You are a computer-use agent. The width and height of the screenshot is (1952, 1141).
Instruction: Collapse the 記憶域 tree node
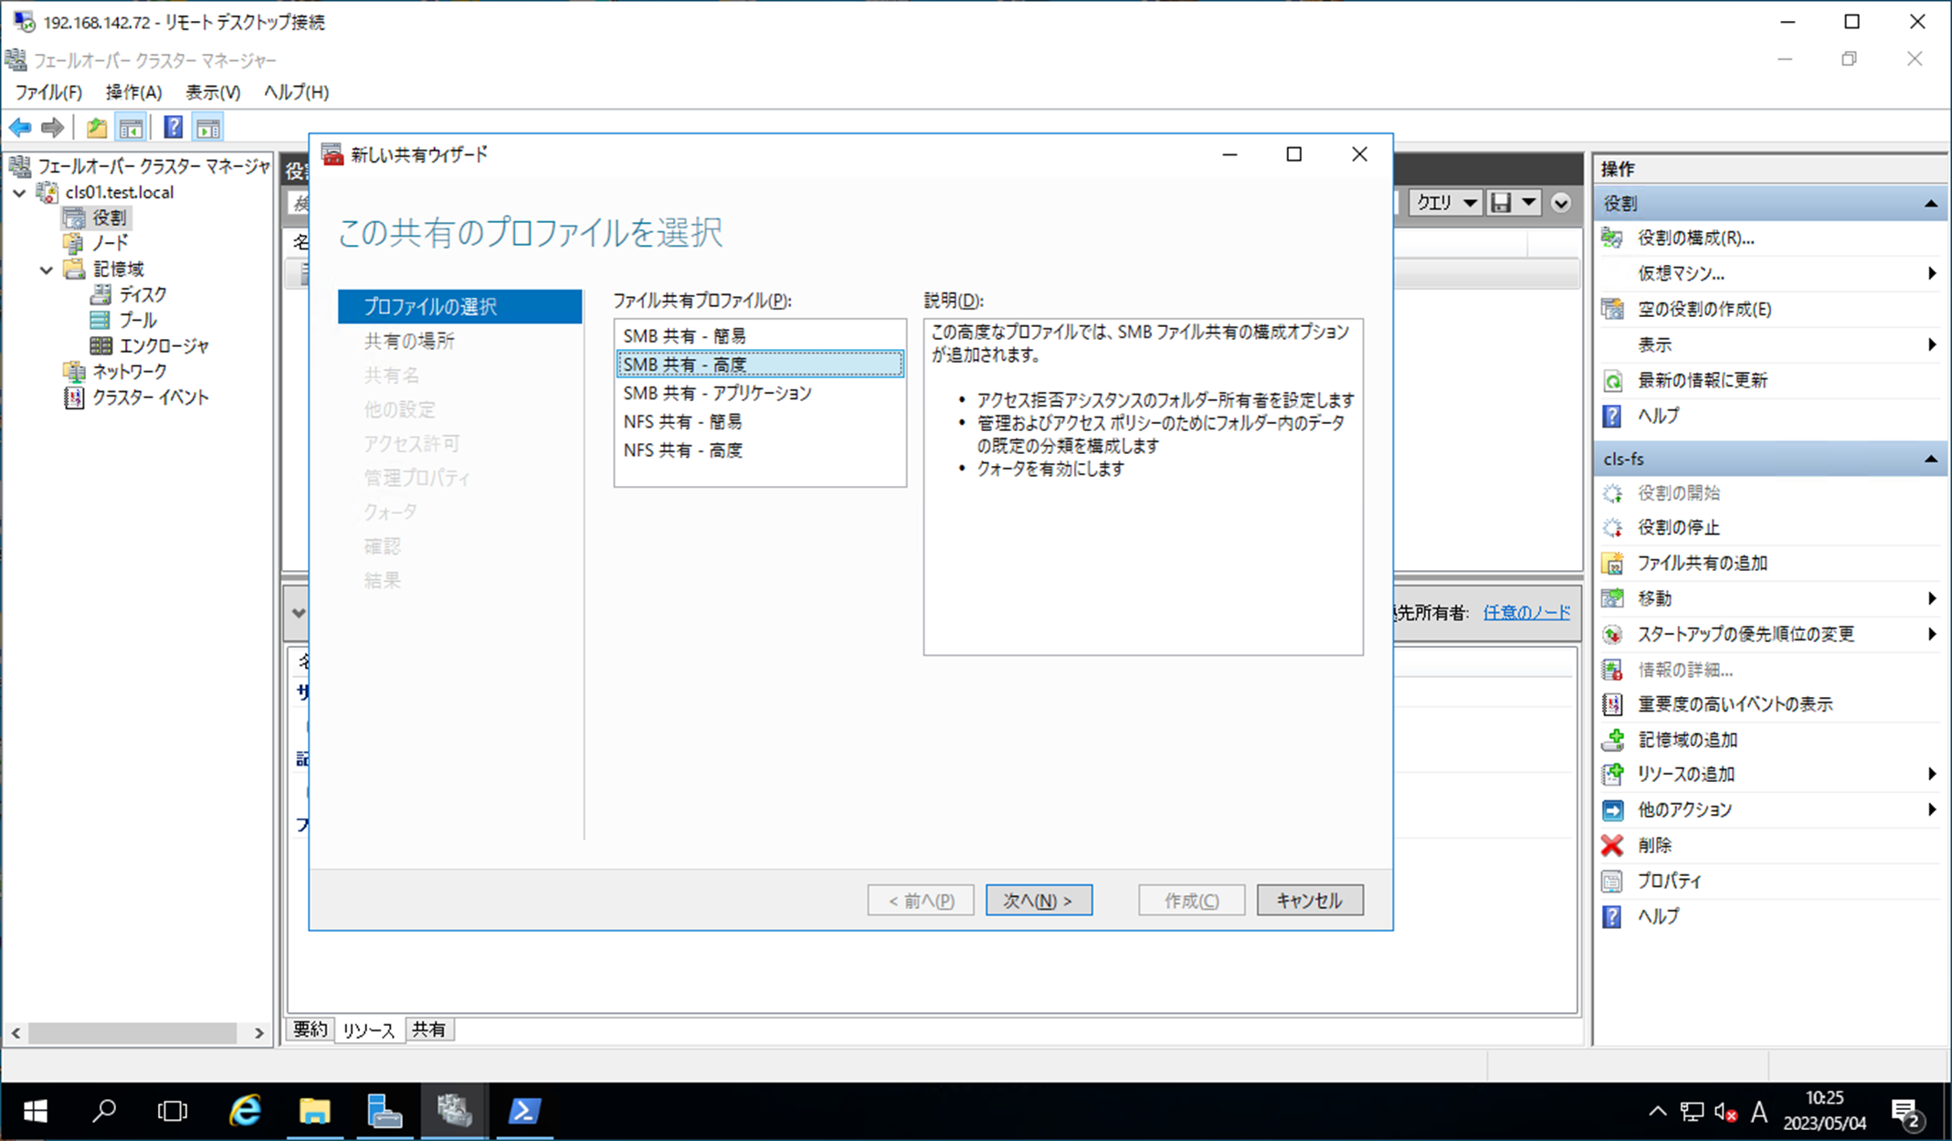click(47, 269)
